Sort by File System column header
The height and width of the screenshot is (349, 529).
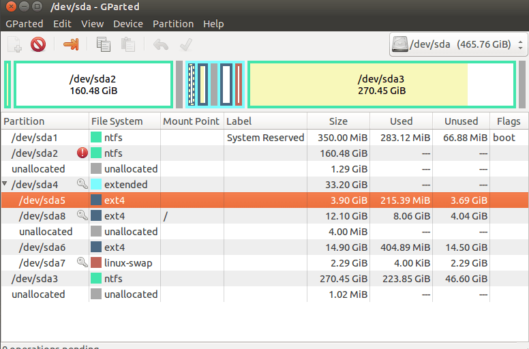tap(125, 121)
